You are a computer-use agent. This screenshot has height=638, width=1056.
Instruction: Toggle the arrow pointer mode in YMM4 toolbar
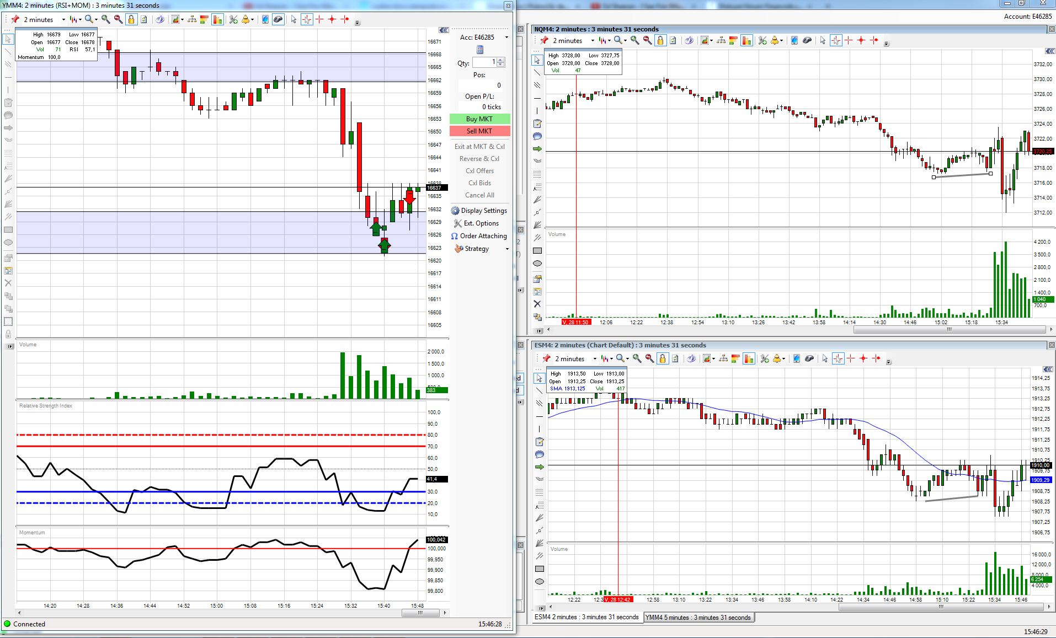click(x=294, y=19)
